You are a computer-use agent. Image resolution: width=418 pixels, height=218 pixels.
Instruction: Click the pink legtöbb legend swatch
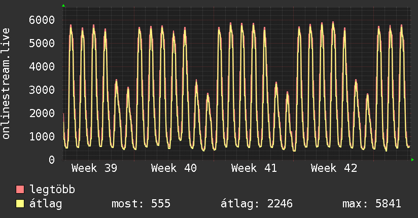[20, 189]
